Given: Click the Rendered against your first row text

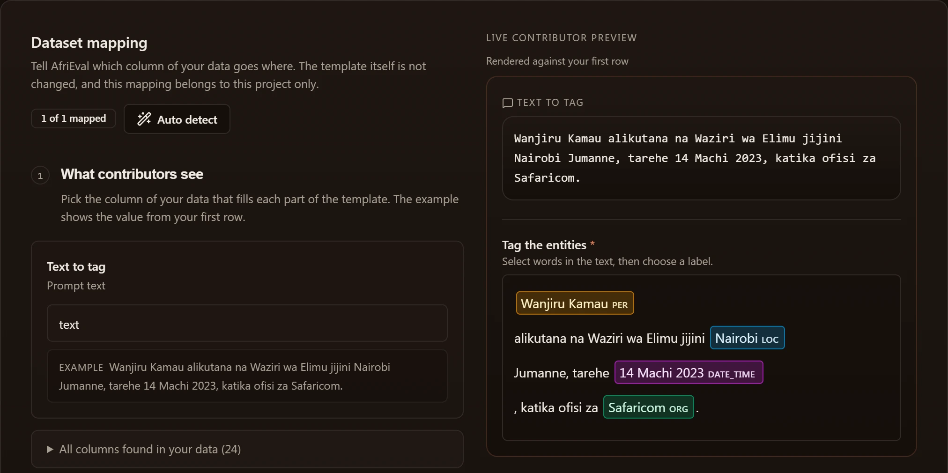Looking at the screenshot, I should [557, 61].
